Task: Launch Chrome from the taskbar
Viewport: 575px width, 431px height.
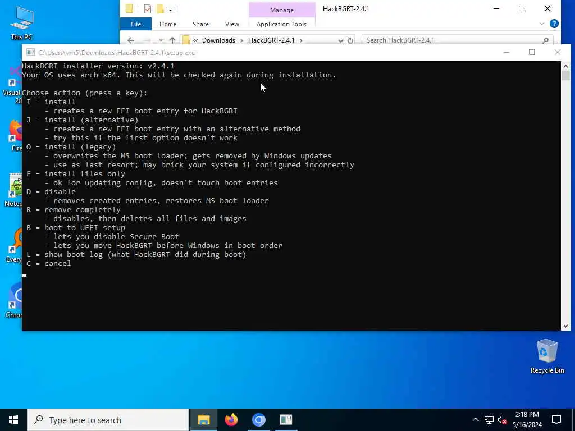Action: (258, 420)
